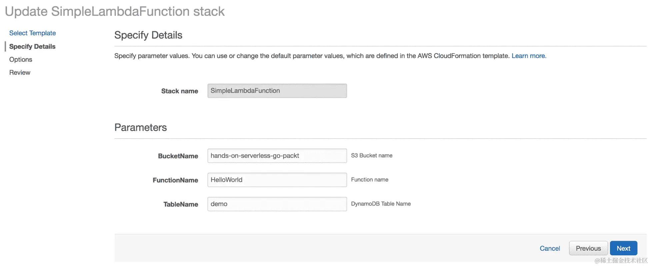This screenshot has height=266, width=650.
Task: Open the Select Template step link
Action: (32, 33)
